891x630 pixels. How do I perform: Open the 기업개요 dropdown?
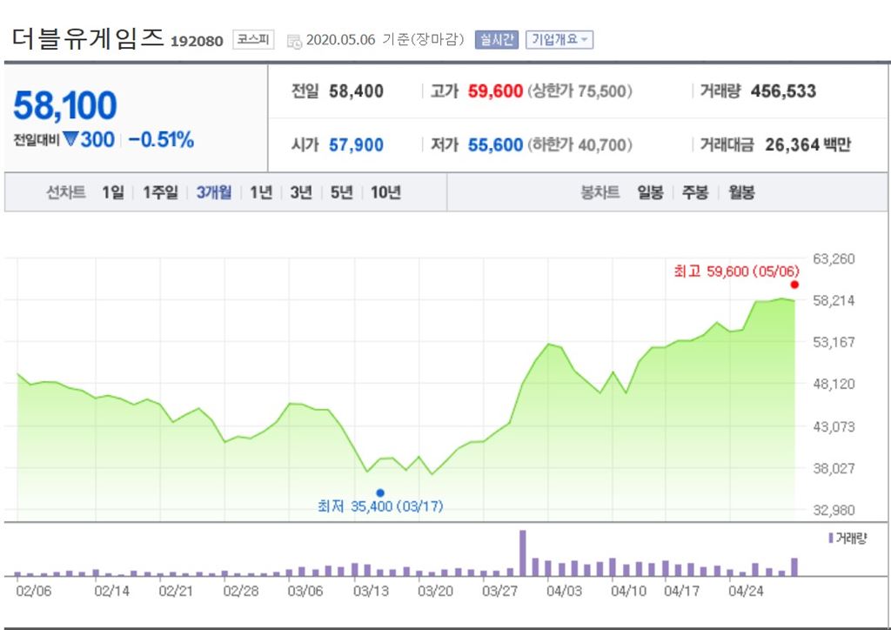559,40
